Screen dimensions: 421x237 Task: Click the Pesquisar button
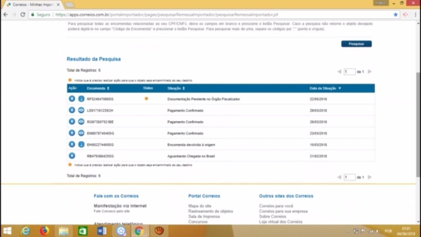(x=357, y=44)
